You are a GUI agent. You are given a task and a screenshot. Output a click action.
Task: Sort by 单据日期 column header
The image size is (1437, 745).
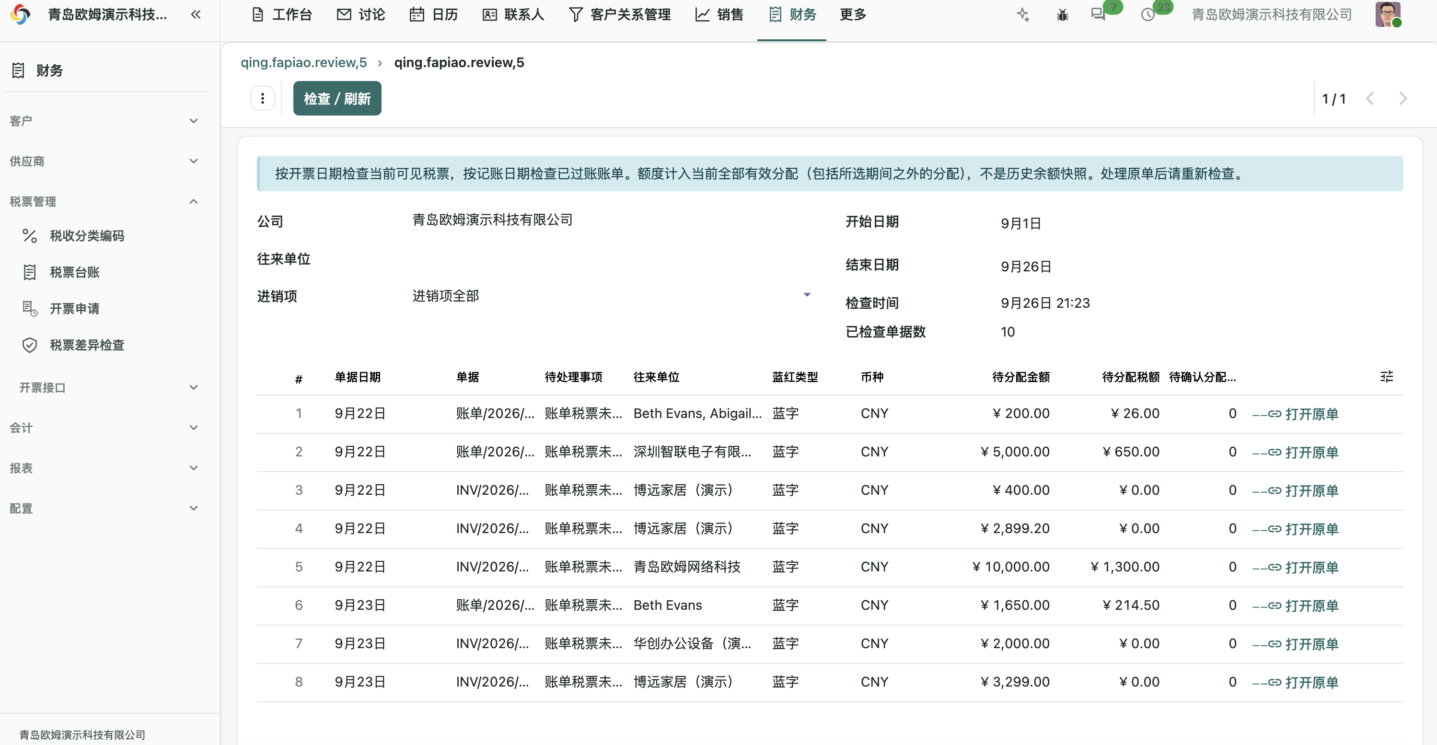point(358,377)
